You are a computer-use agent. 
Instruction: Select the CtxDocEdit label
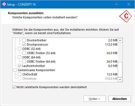tap(30, 74)
